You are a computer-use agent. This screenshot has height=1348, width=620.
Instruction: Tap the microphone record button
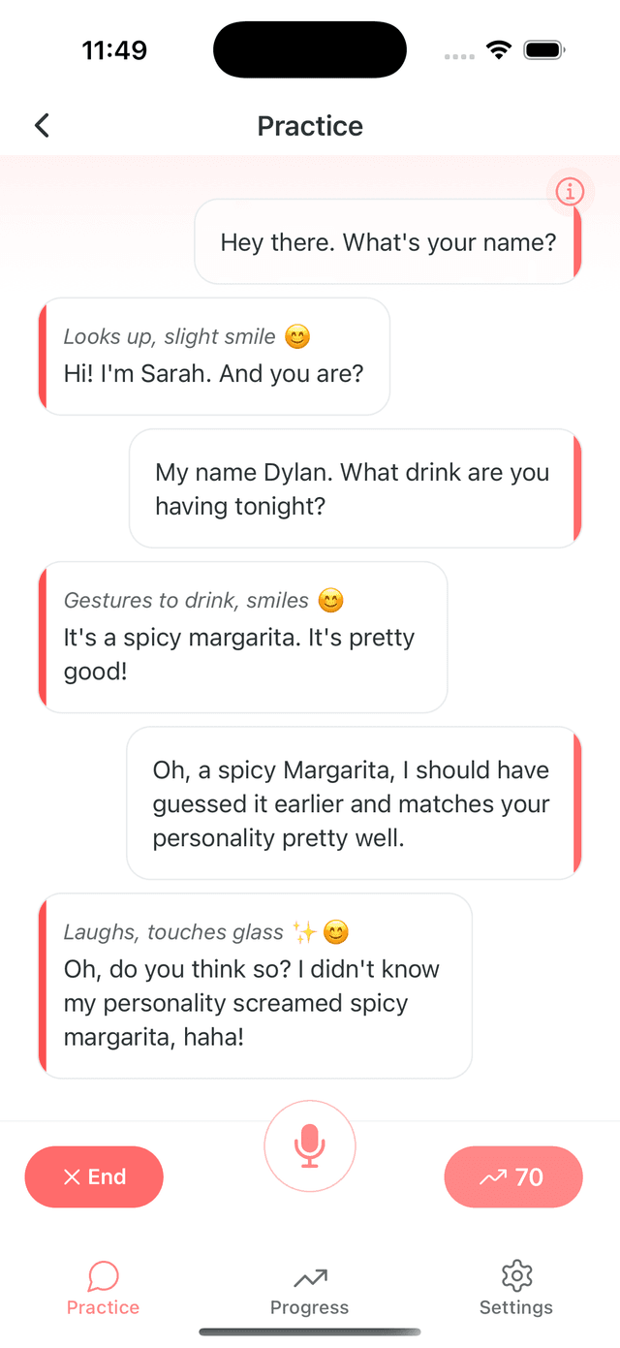pyautogui.click(x=310, y=1145)
